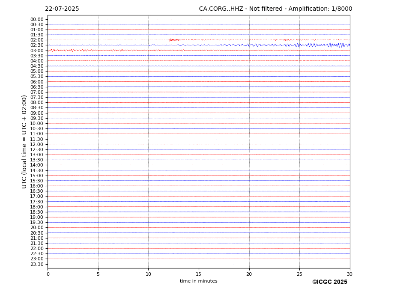Click the 'time in minutes' axis title

tap(199, 281)
